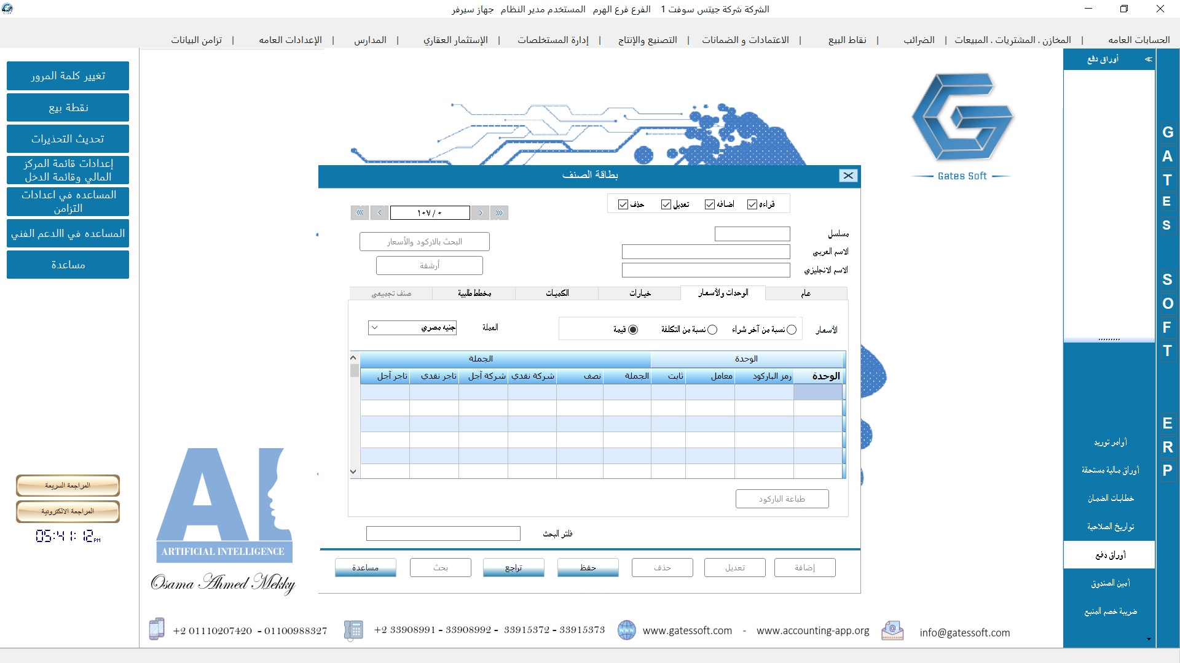Click the www globe icon
1180x663 pixels.
click(626, 630)
